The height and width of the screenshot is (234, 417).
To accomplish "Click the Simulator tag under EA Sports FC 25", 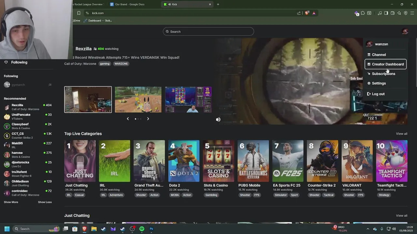I will point(280,195).
